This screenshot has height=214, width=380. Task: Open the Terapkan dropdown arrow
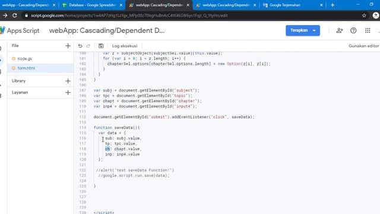click(x=314, y=30)
